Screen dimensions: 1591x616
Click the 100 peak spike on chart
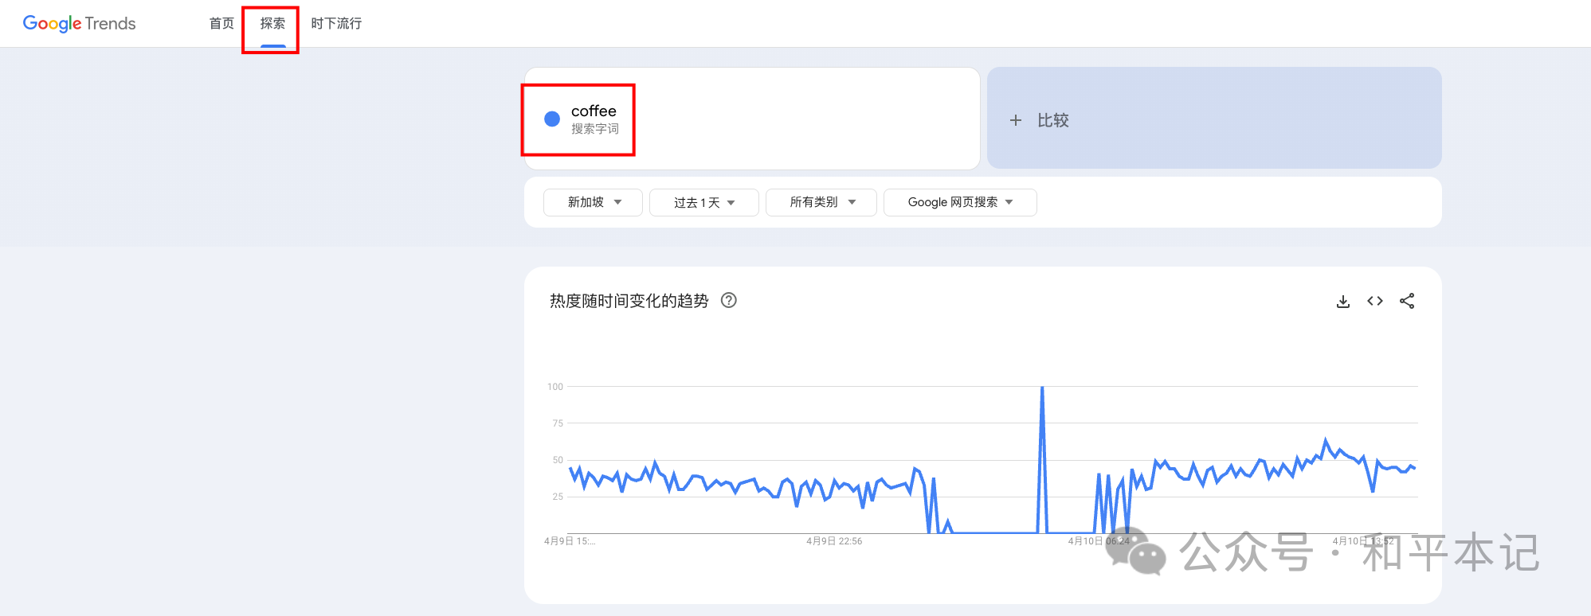coord(1042,389)
